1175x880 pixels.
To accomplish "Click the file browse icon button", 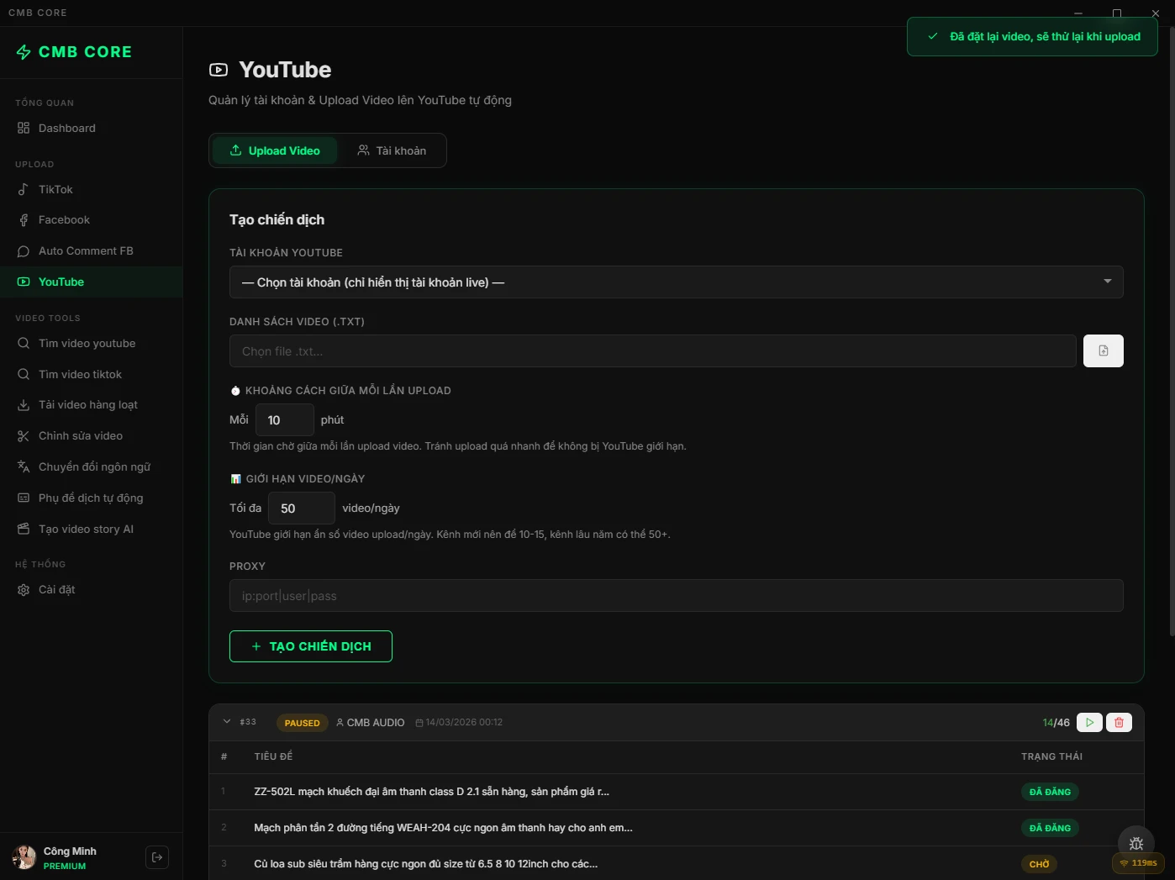I will [1103, 351].
